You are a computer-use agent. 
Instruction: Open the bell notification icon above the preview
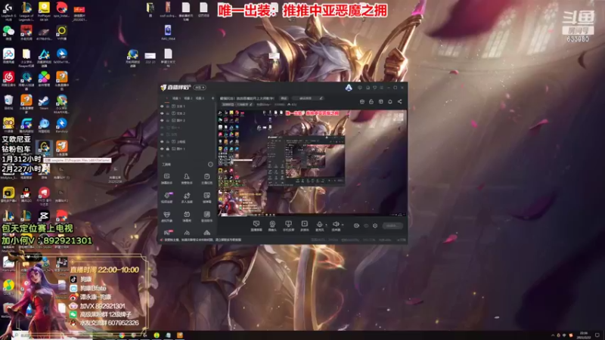coord(390,101)
